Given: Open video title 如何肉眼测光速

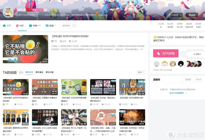Looking at the screenshot, I should [132, 98].
